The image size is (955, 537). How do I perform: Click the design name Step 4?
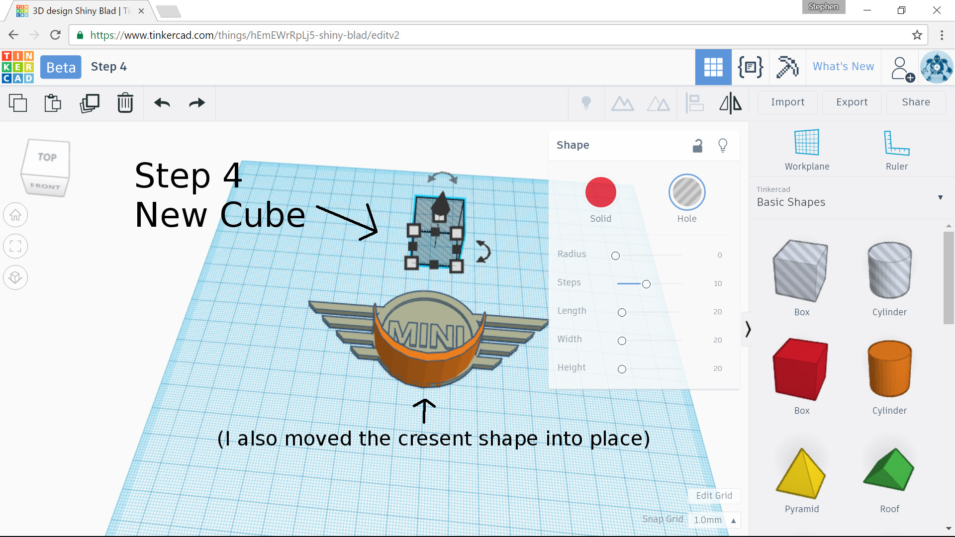pyautogui.click(x=108, y=67)
